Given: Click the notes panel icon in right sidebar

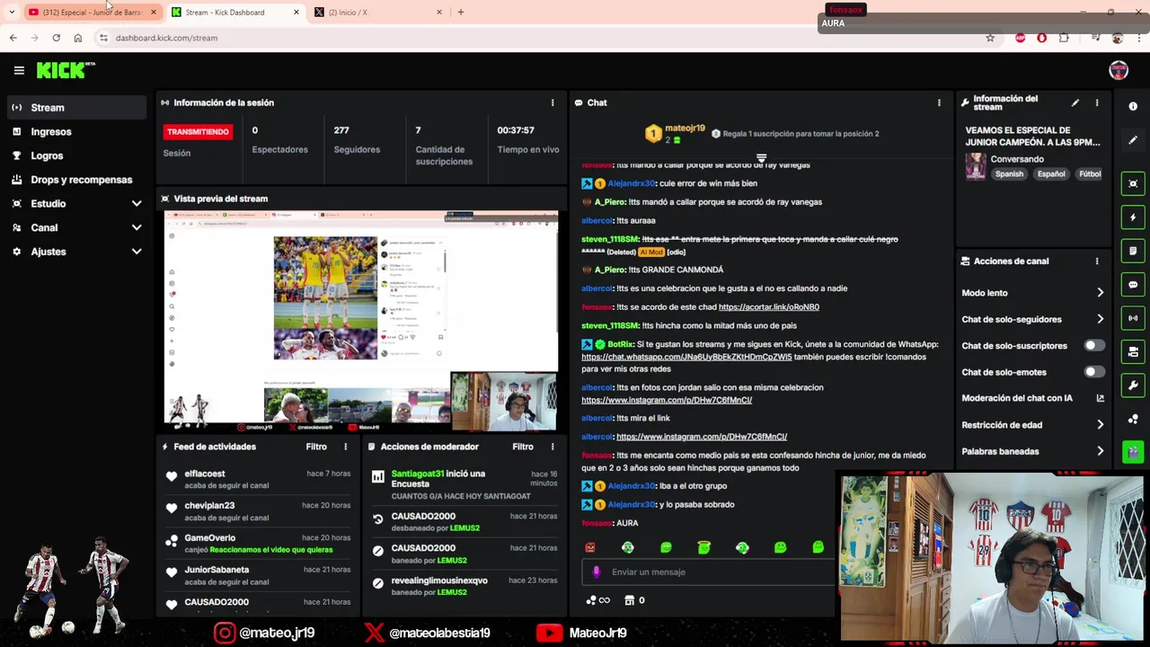Looking at the screenshot, I should coord(1133,251).
